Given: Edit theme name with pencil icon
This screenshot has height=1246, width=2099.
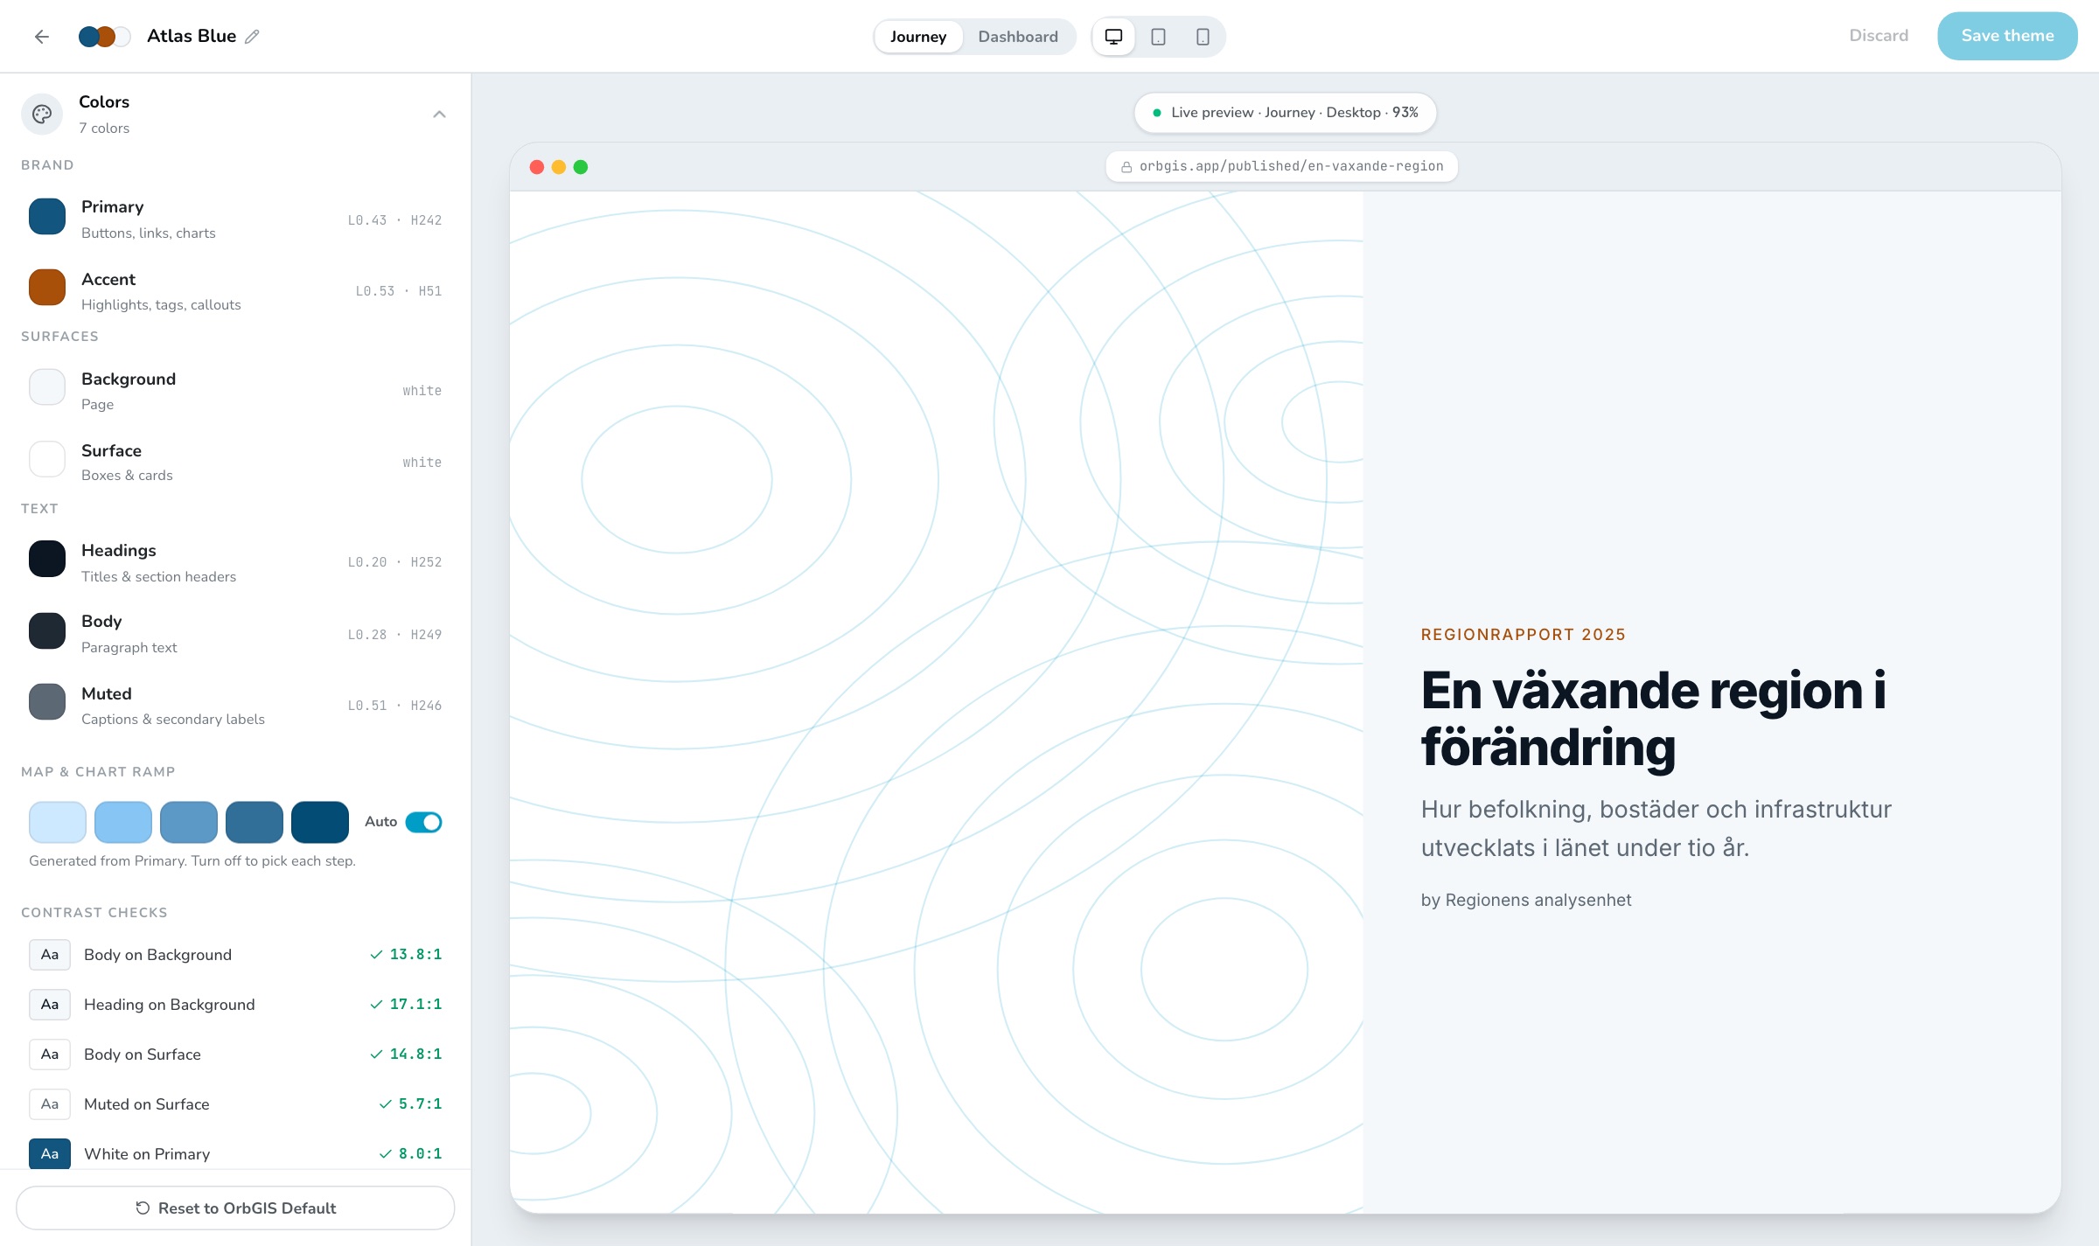Looking at the screenshot, I should click(x=252, y=37).
